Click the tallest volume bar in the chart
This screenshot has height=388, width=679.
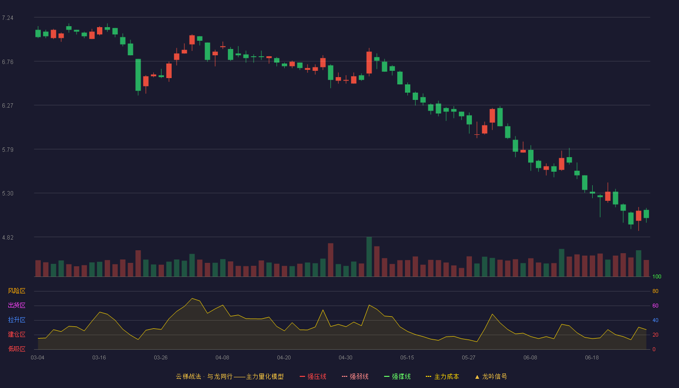pos(369,257)
